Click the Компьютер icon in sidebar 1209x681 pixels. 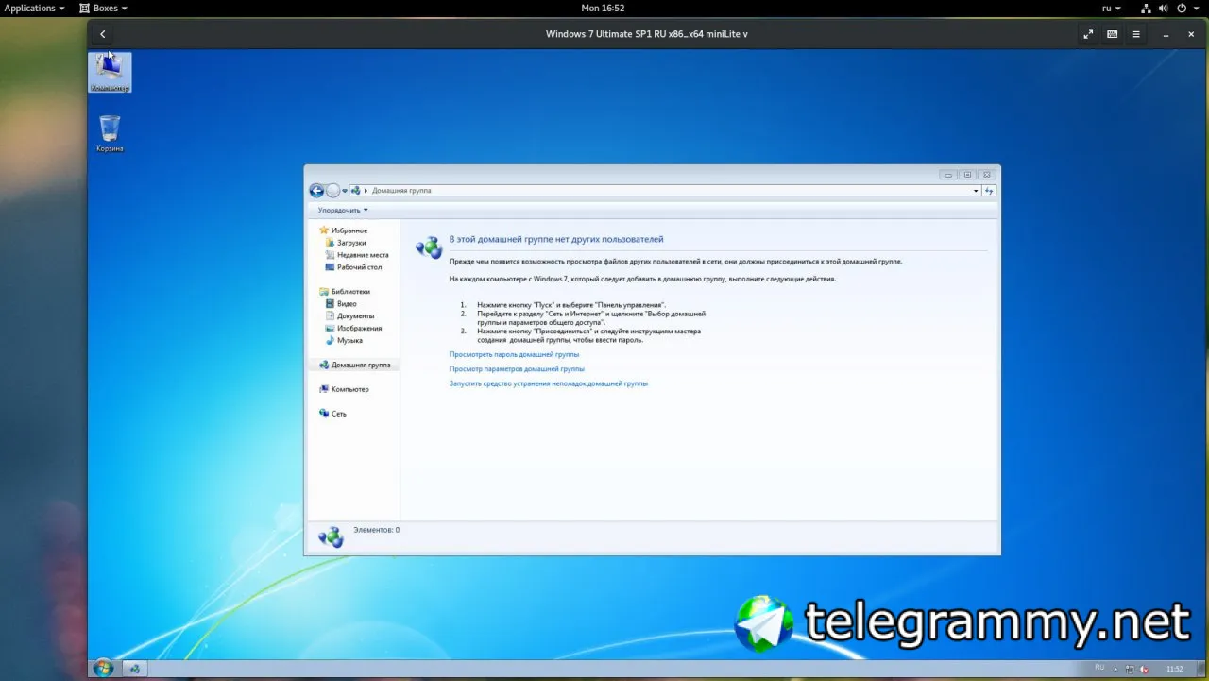pyautogui.click(x=324, y=389)
